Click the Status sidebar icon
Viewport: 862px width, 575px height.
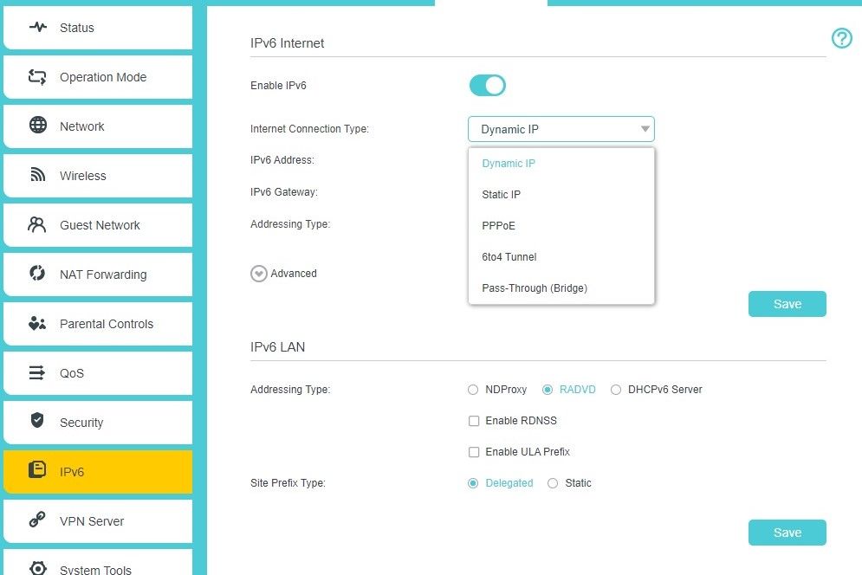pyautogui.click(x=36, y=28)
